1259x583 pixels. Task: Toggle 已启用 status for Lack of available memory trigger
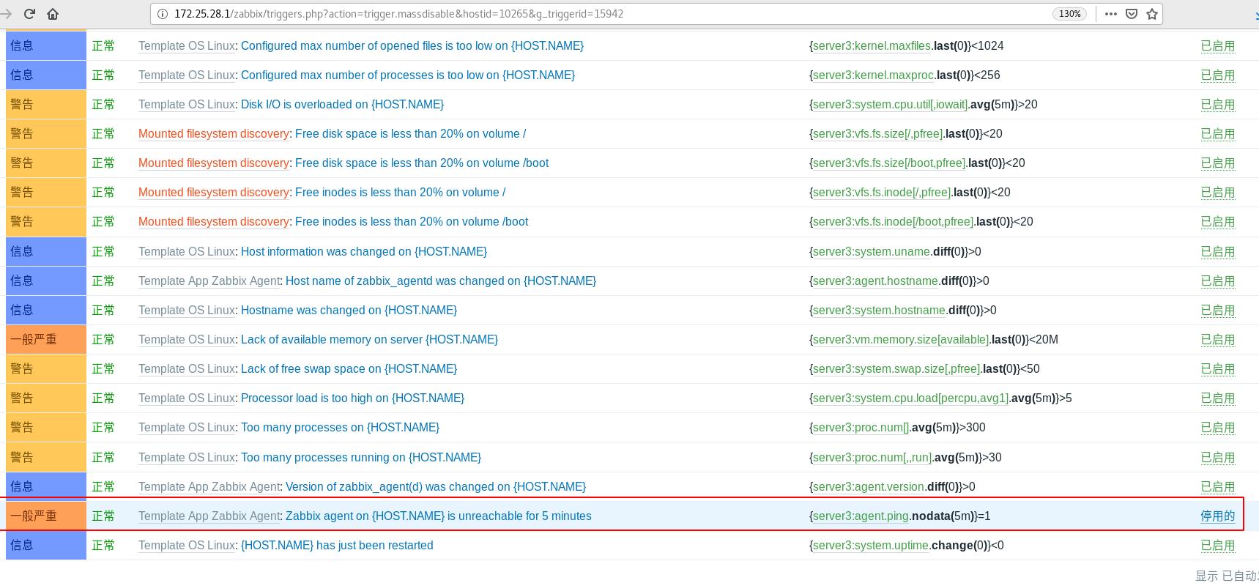click(1217, 339)
